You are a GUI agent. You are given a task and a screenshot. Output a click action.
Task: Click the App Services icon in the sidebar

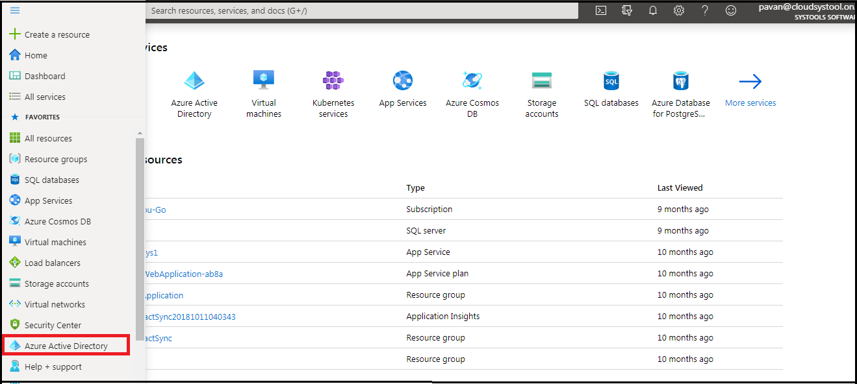click(15, 200)
